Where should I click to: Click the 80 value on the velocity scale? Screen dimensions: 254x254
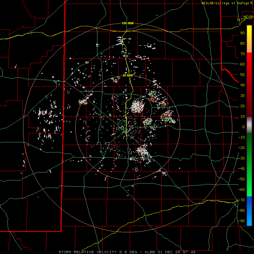tap(242, 43)
